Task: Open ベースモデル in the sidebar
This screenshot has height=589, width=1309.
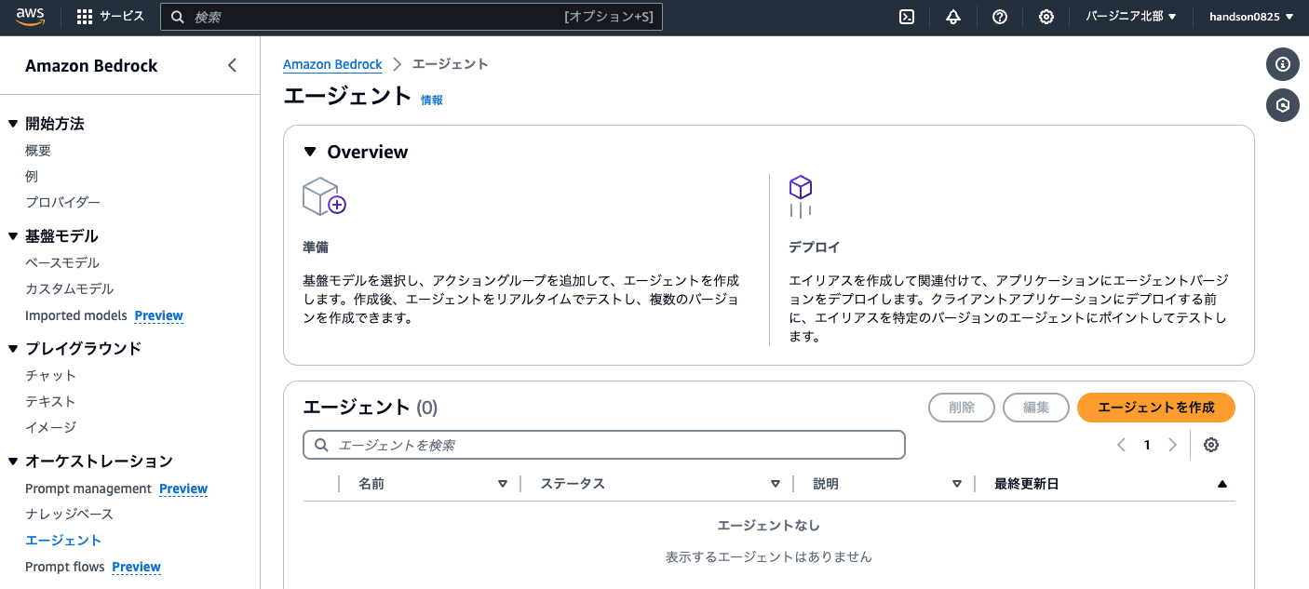Action: 62,262
